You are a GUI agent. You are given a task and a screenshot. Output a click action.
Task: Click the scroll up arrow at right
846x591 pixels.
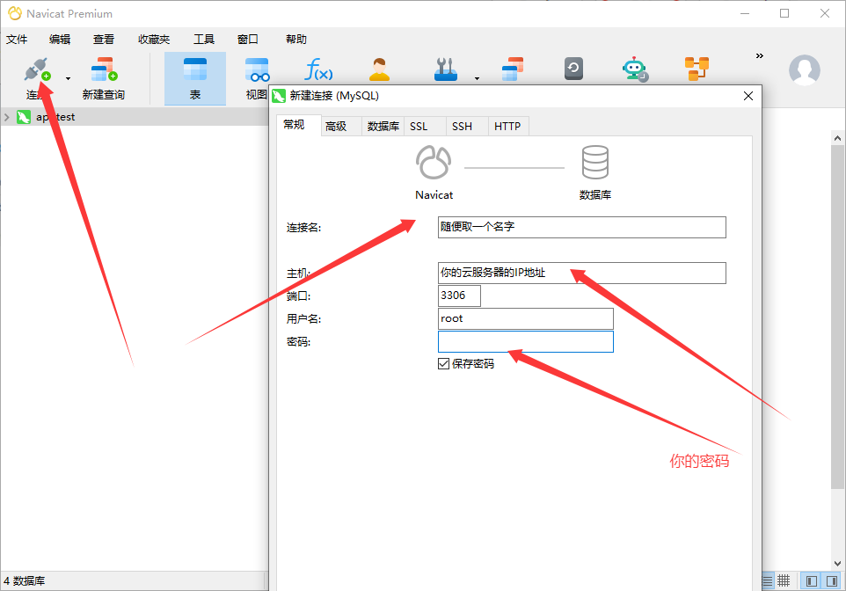[x=837, y=138]
